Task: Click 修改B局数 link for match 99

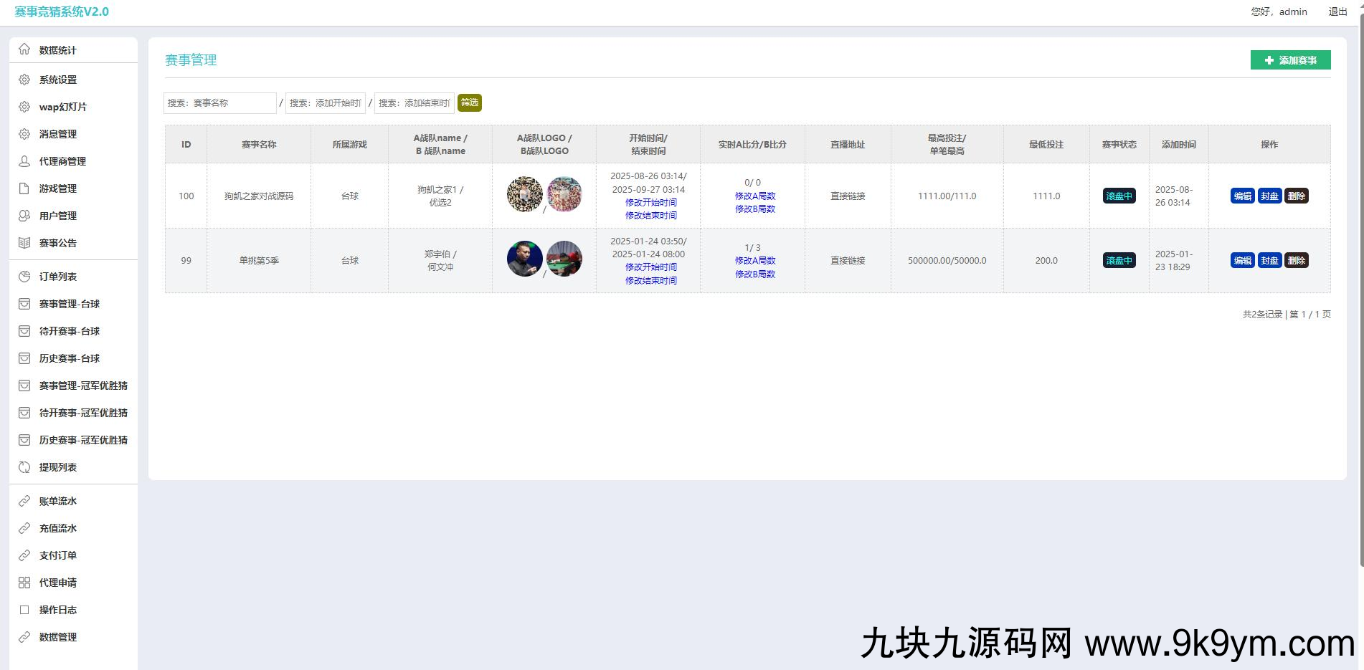Action: click(x=754, y=274)
